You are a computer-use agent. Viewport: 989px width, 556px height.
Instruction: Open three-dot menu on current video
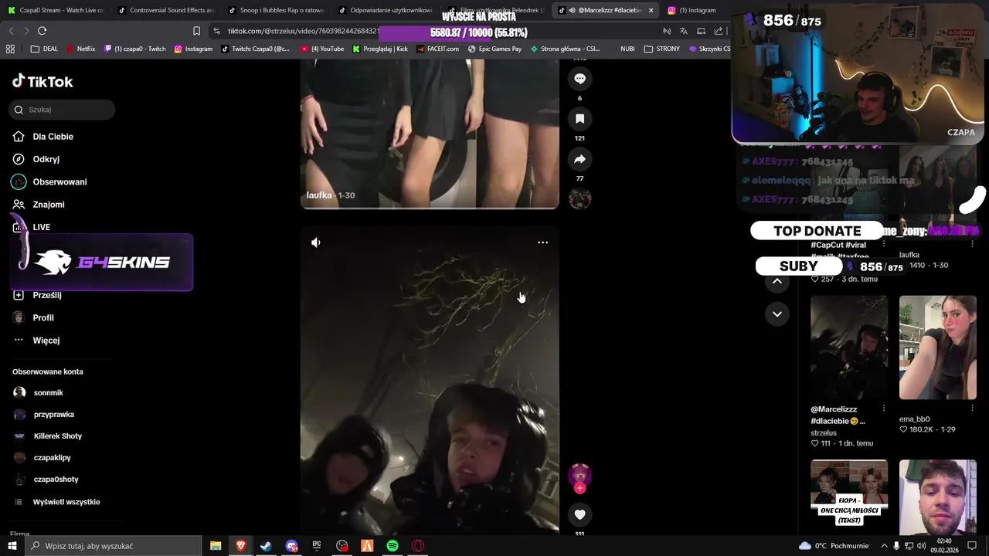pos(542,242)
